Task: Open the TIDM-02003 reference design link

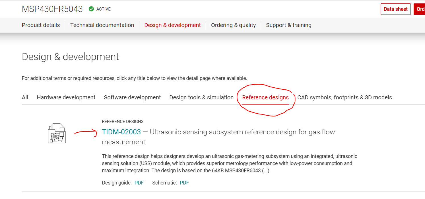Action: tap(121, 132)
